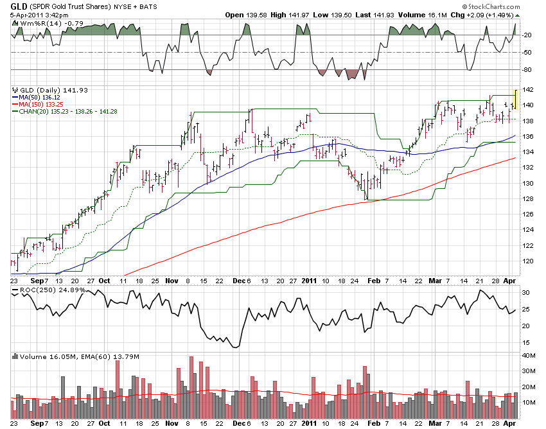Click the 'NYSE + BATS' exchange label
Screen dimensions: 546x429
click(x=135, y=6)
